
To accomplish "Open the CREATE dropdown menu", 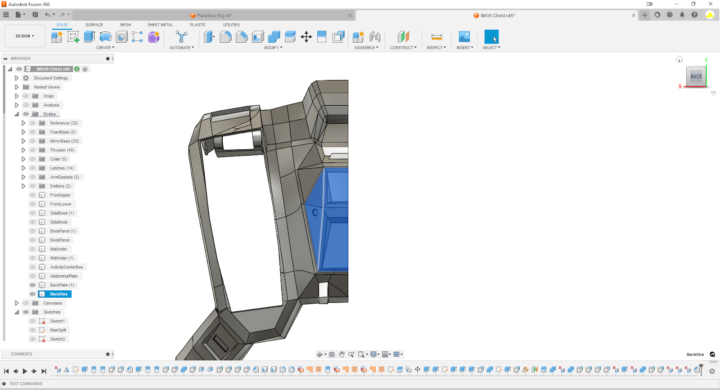I will pos(105,48).
